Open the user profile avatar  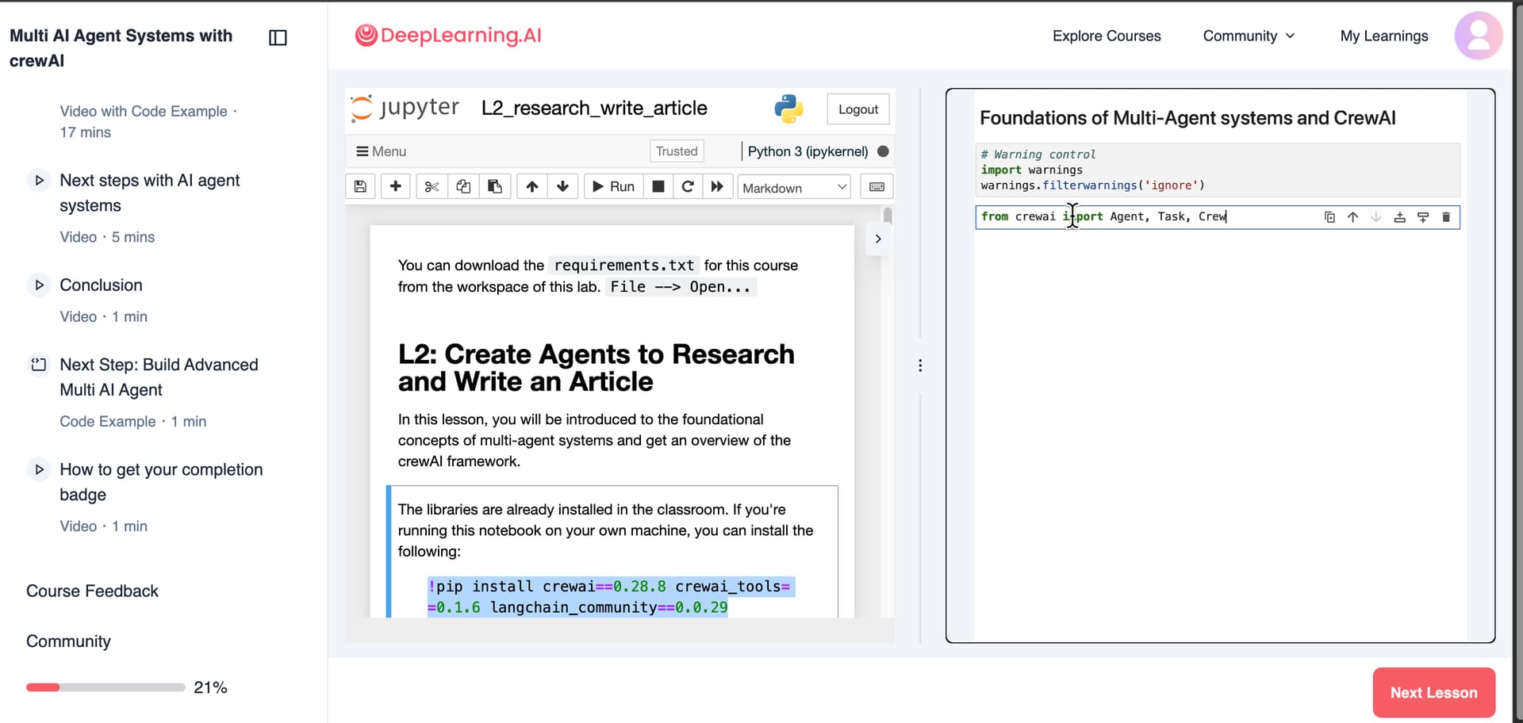click(1478, 36)
